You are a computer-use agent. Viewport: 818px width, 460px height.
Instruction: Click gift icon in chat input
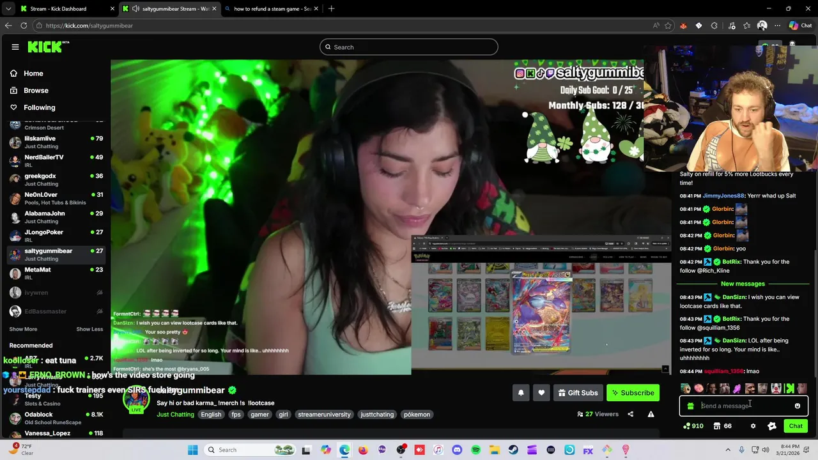(690, 406)
